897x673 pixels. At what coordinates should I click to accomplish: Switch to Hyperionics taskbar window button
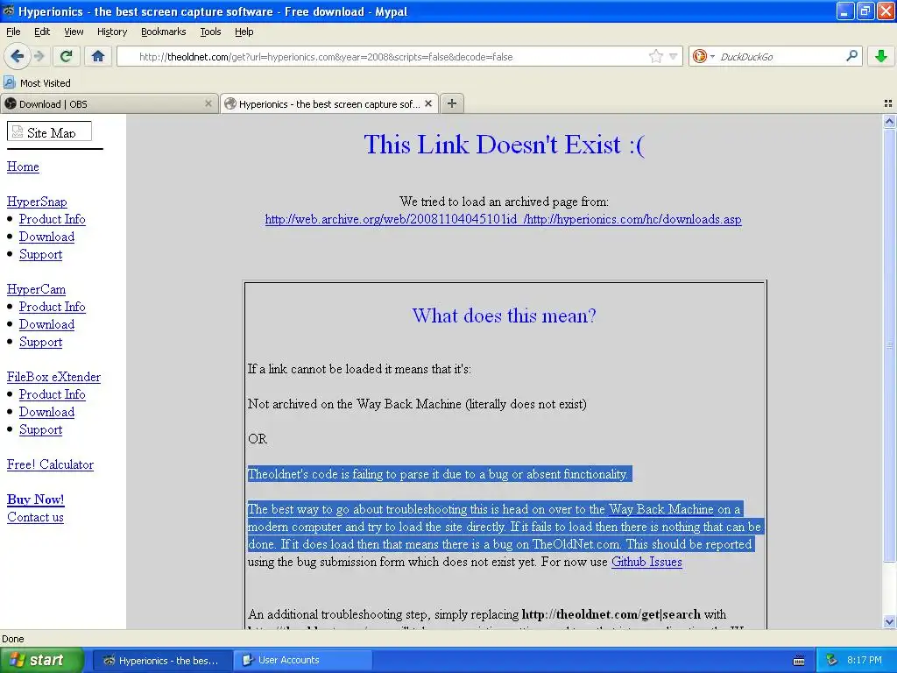pos(162,661)
